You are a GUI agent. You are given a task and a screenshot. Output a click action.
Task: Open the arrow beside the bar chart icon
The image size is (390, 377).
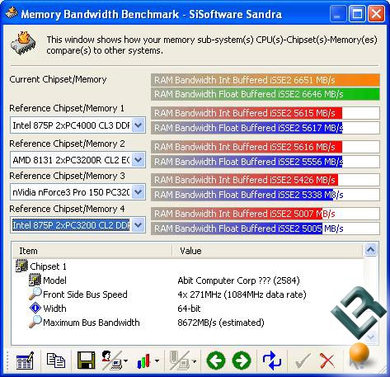[x=157, y=361]
